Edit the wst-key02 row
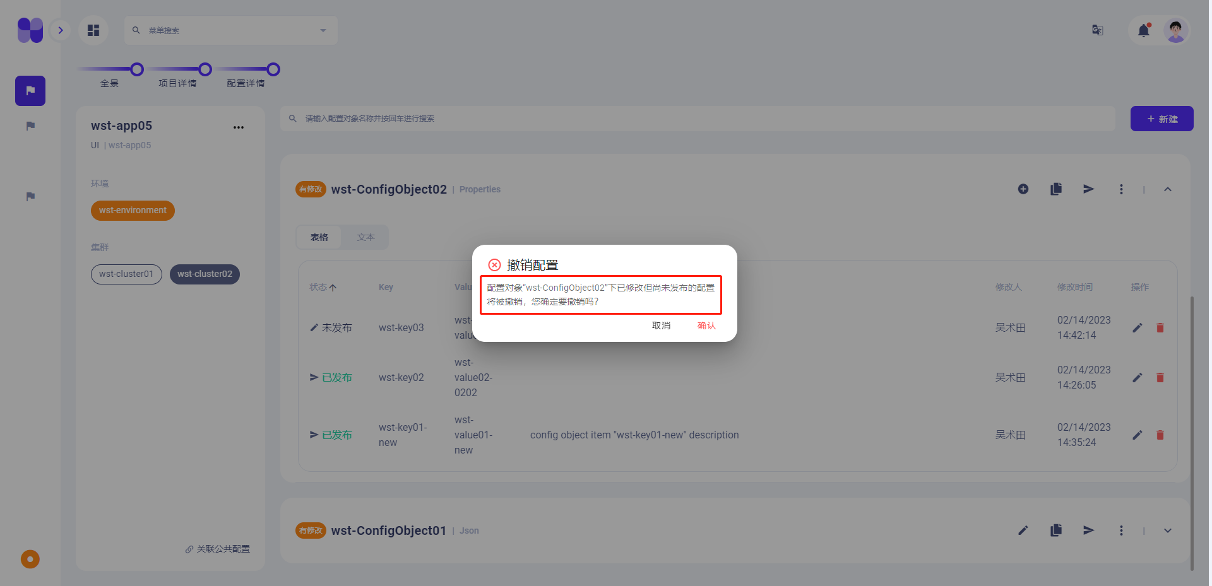 click(1138, 378)
